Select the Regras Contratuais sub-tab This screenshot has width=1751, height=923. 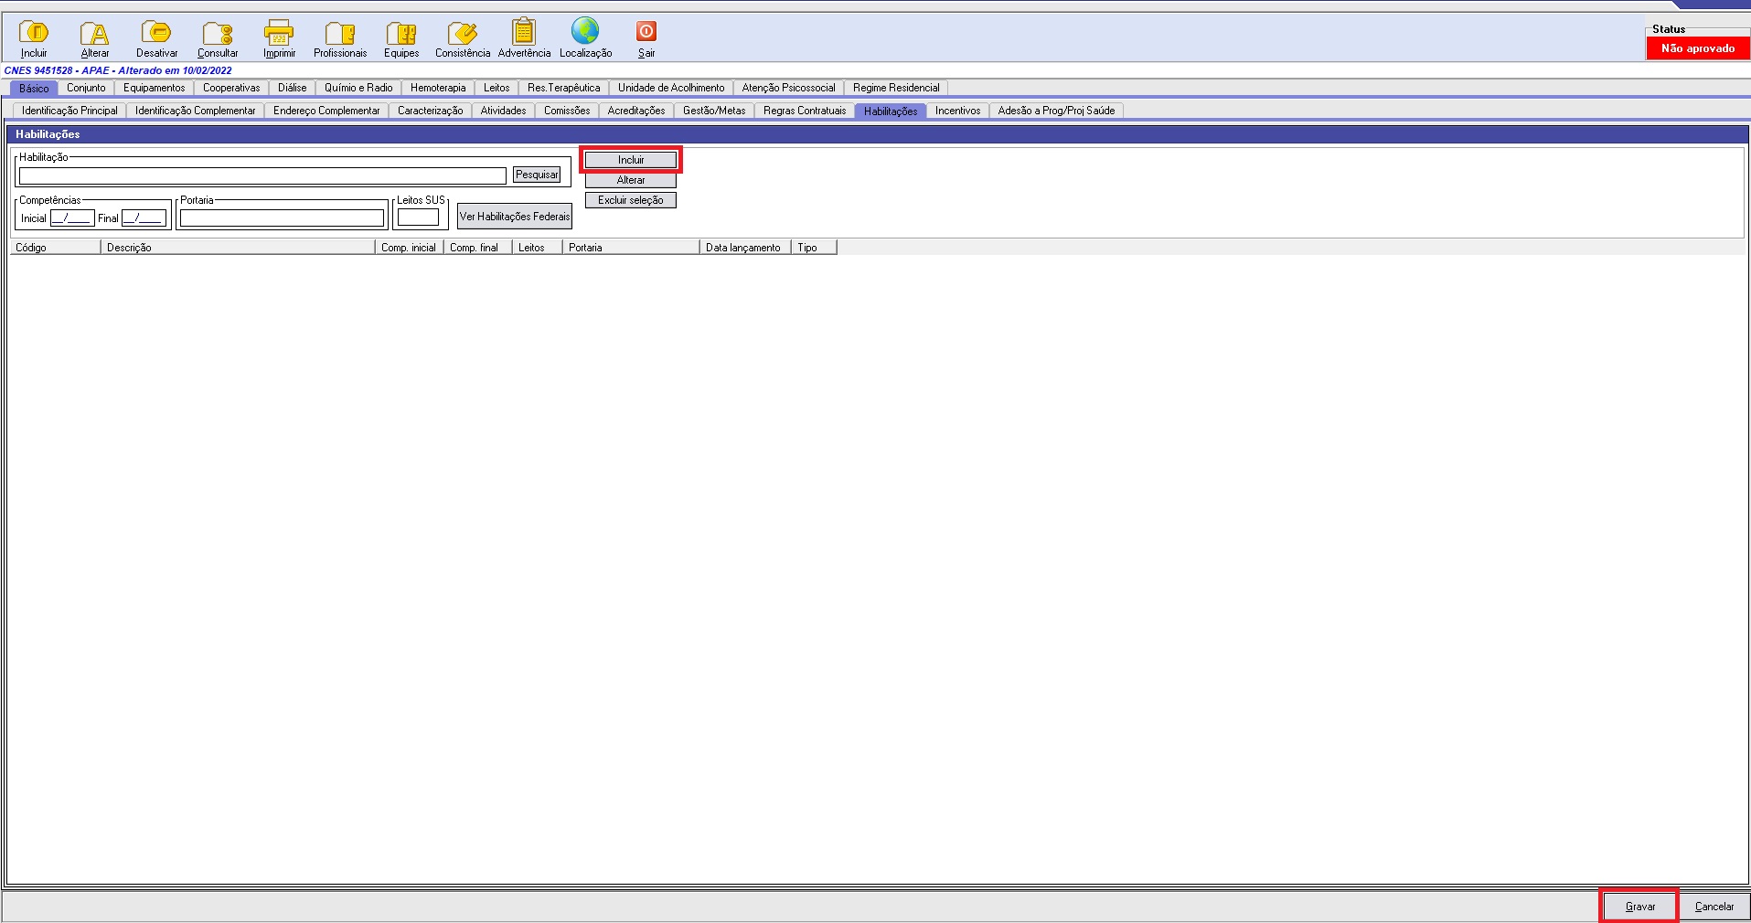coord(805,111)
